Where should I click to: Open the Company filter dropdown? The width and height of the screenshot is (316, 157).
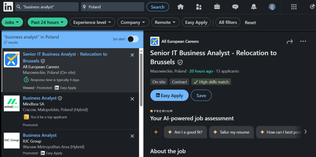[133, 22]
